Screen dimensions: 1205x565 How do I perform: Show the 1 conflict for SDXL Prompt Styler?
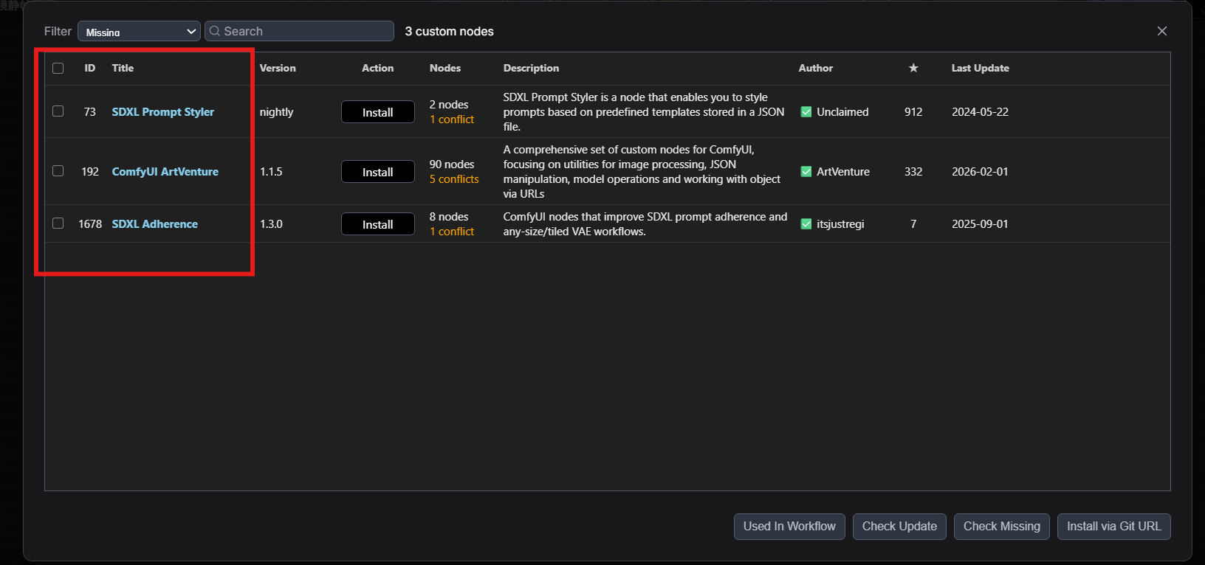(452, 119)
